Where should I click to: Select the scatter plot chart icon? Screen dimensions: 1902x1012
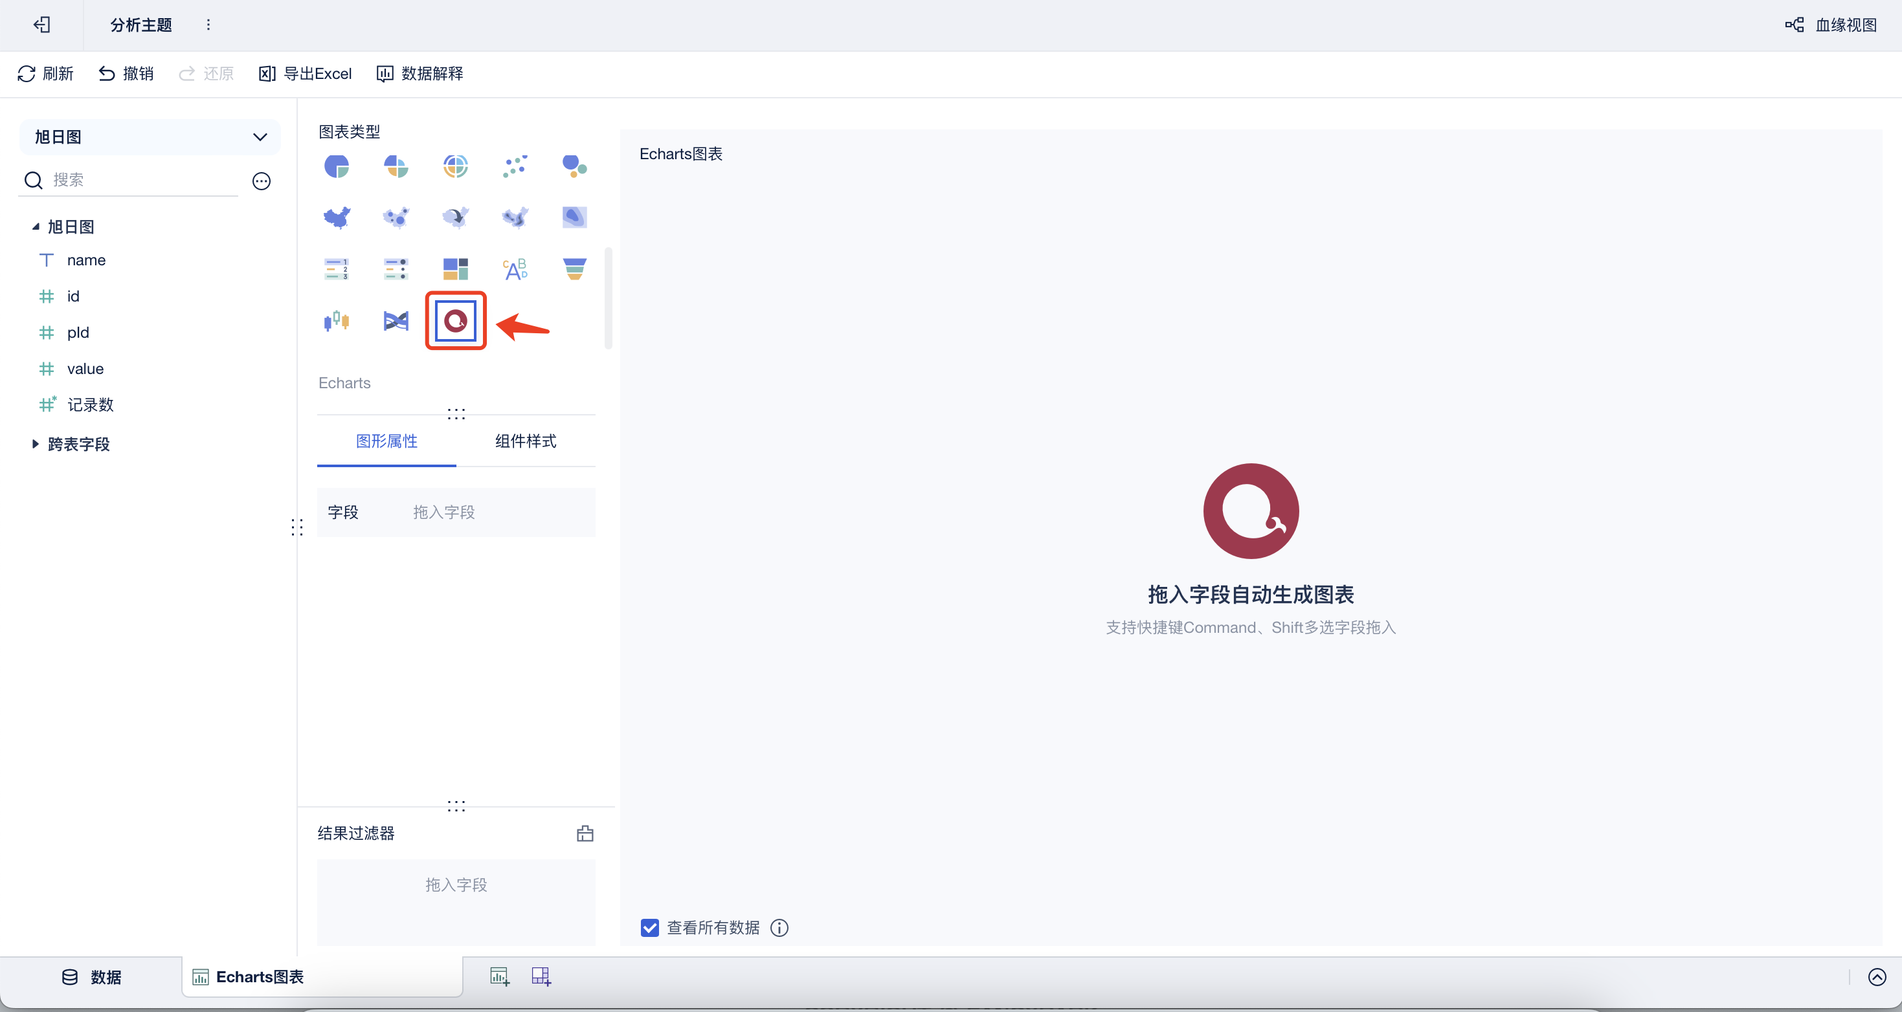(515, 166)
